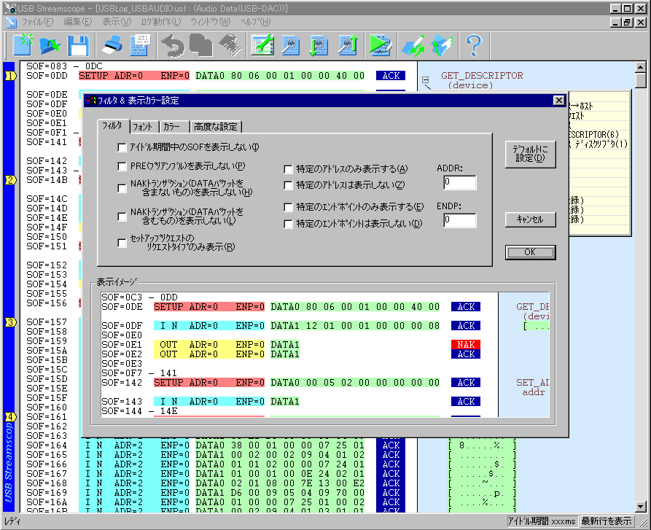Switch to the 高度な設定 tab
The image size is (651, 530).
(x=216, y=127)
